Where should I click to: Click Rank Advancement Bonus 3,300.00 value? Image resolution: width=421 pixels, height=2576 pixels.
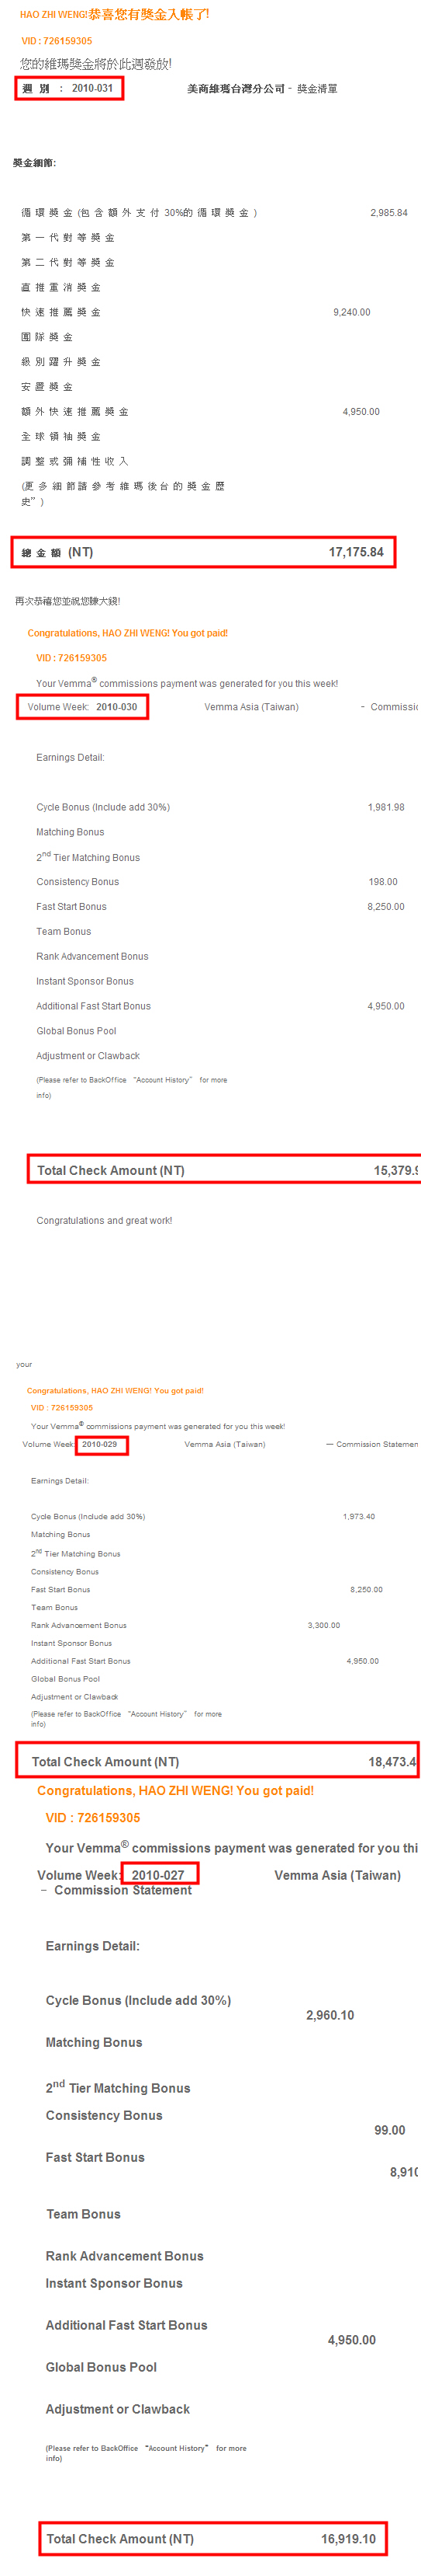(x=323, y=1625)
